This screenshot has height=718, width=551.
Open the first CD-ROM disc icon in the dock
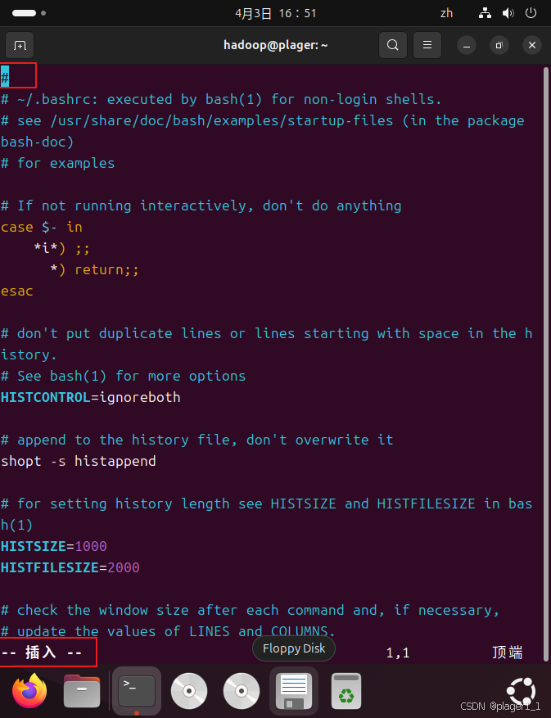188,691
